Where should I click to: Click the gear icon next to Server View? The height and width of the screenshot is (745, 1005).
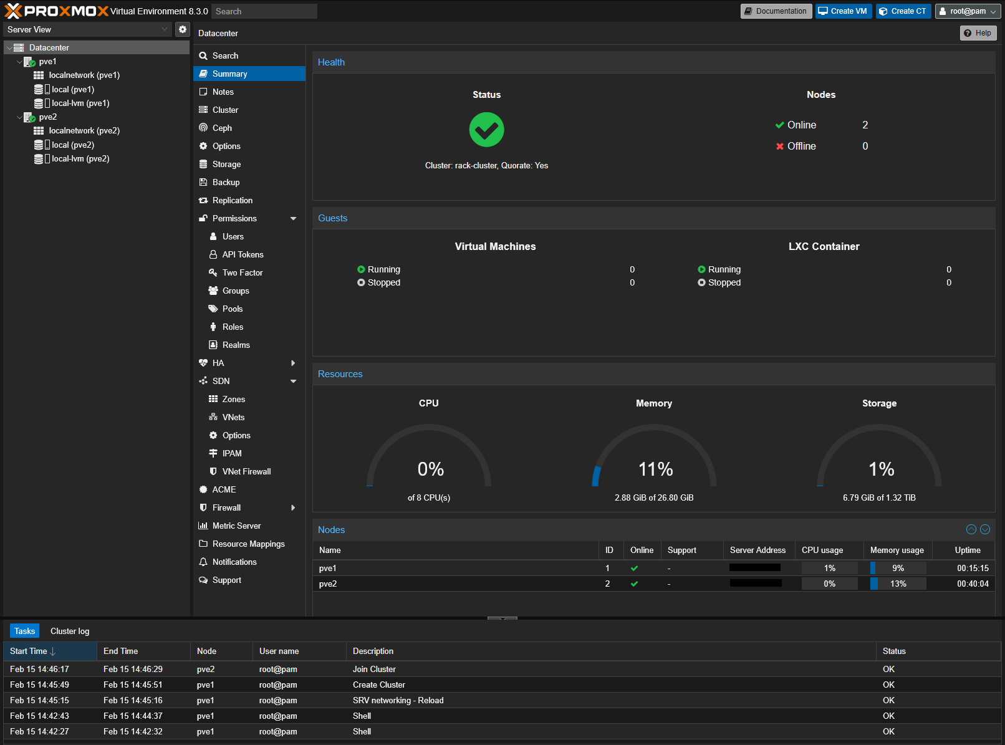[182, 29]
